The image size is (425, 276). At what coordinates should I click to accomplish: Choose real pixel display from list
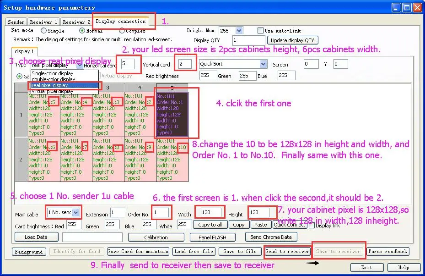click(x=64, y=85)
